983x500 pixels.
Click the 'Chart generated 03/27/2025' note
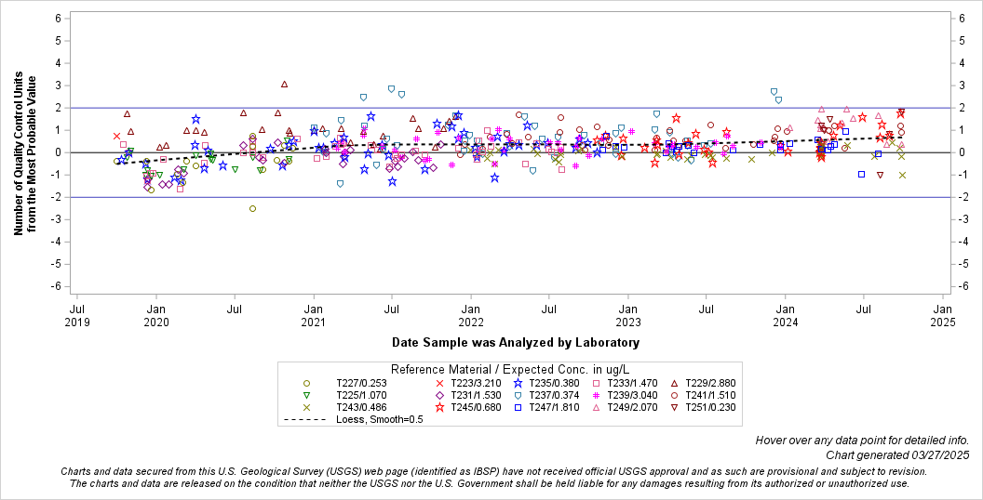click(x=897, y=455)
